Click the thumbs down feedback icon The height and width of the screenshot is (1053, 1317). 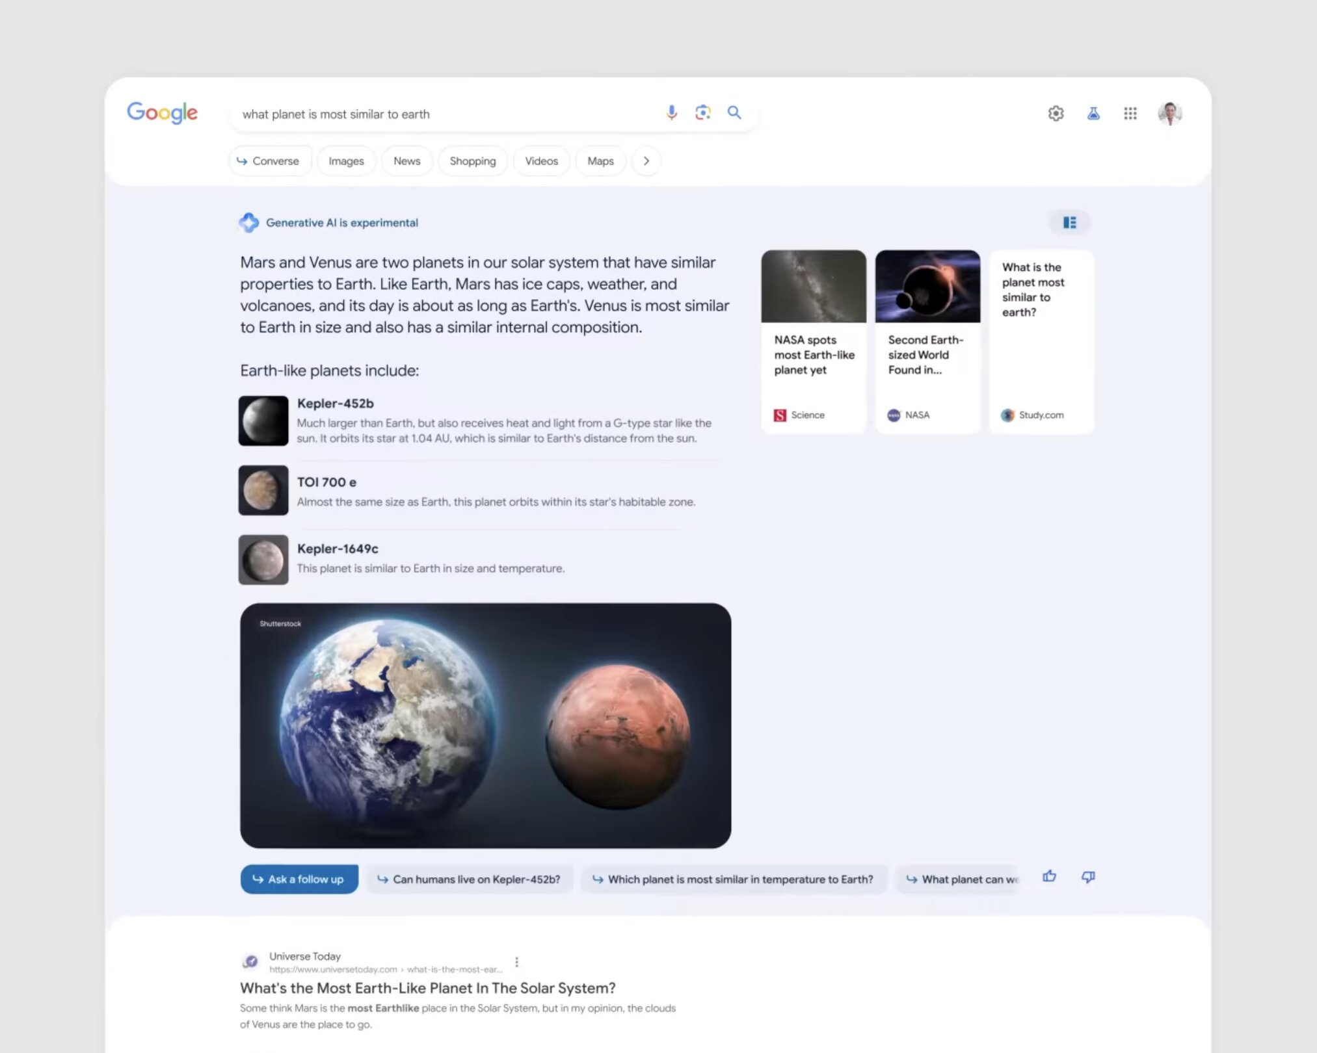1088,878
